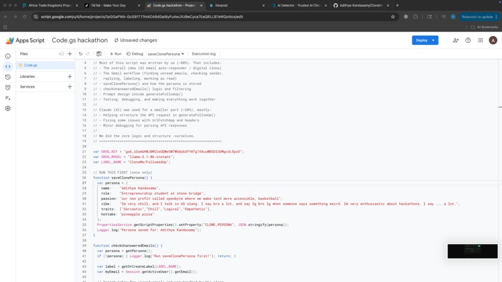
Task: Click the function saveClonePersona line
Action: pyautogui.click(x=123, y=177)
